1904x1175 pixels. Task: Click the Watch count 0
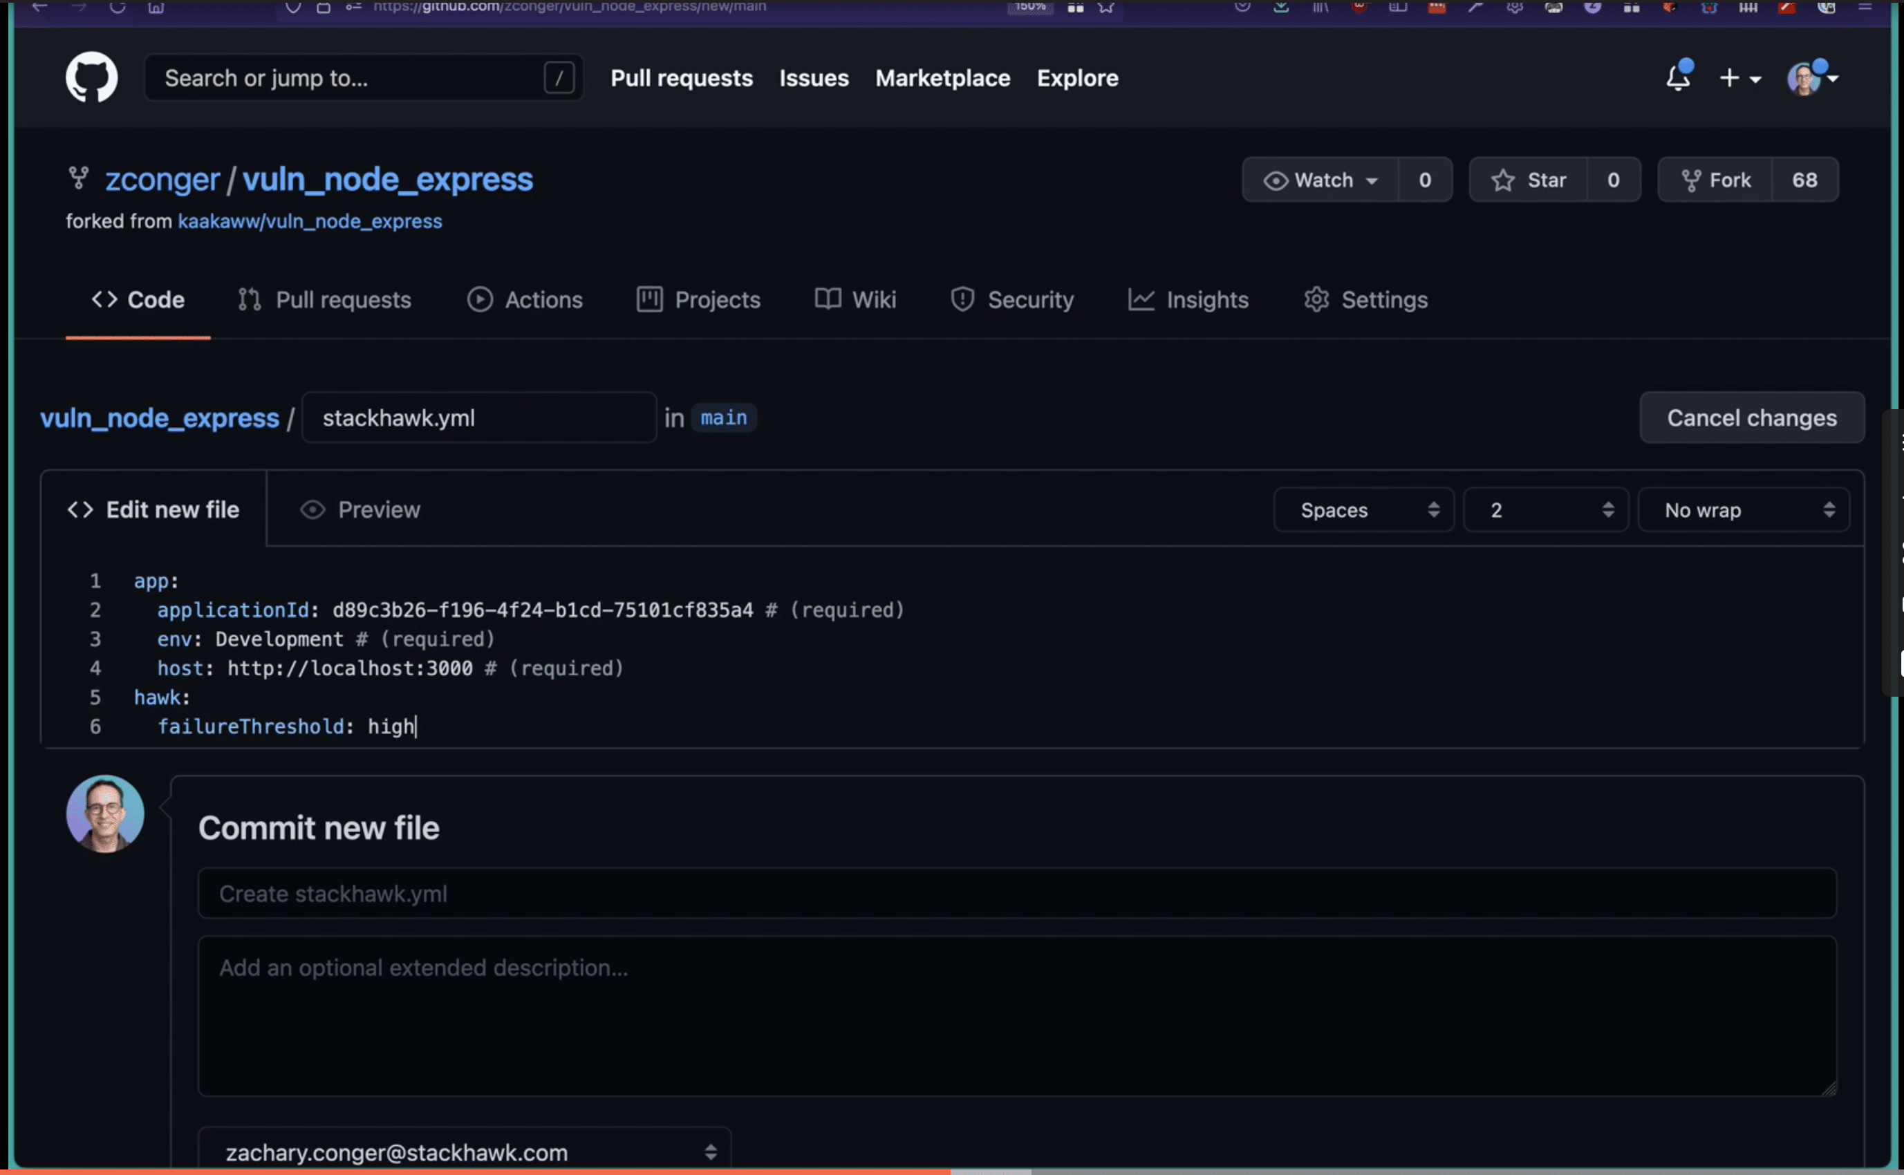click(x=1426, y=180)
